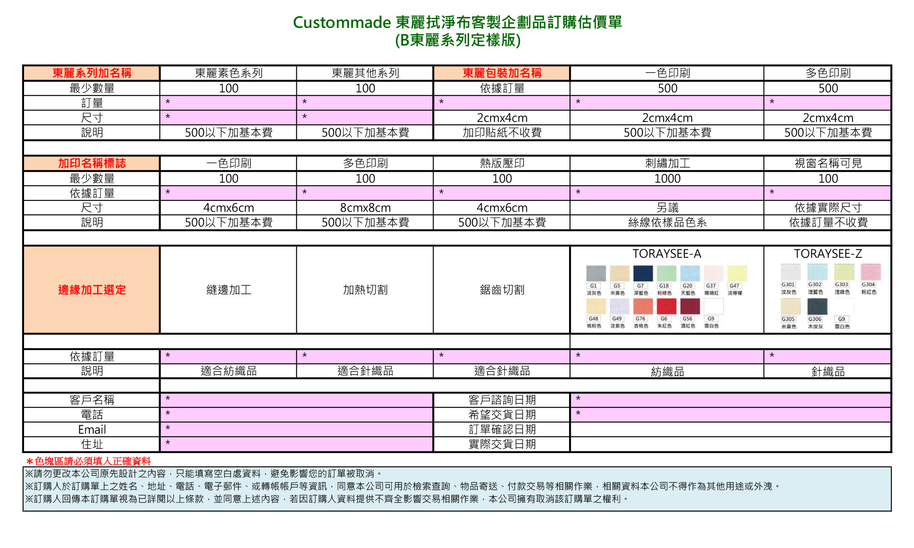The image size is (914, 548).
Task: Select the 希望交貨日期 pink input field
Action: 730,415
